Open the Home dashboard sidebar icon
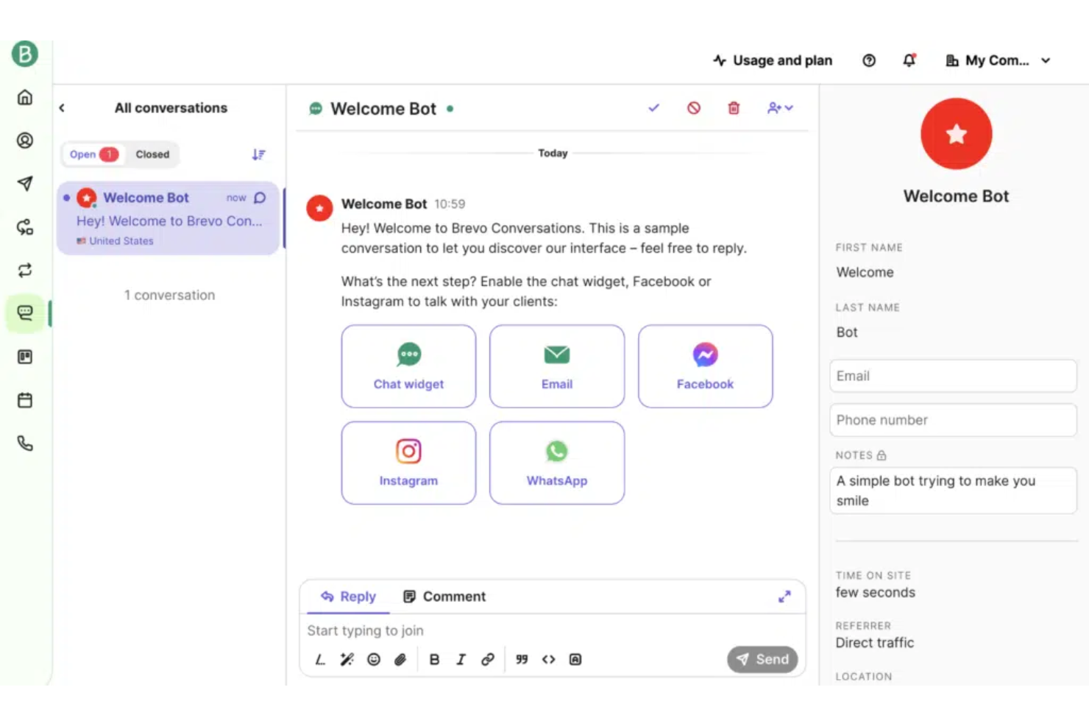The image size is (1089, 726). (25, 97)
